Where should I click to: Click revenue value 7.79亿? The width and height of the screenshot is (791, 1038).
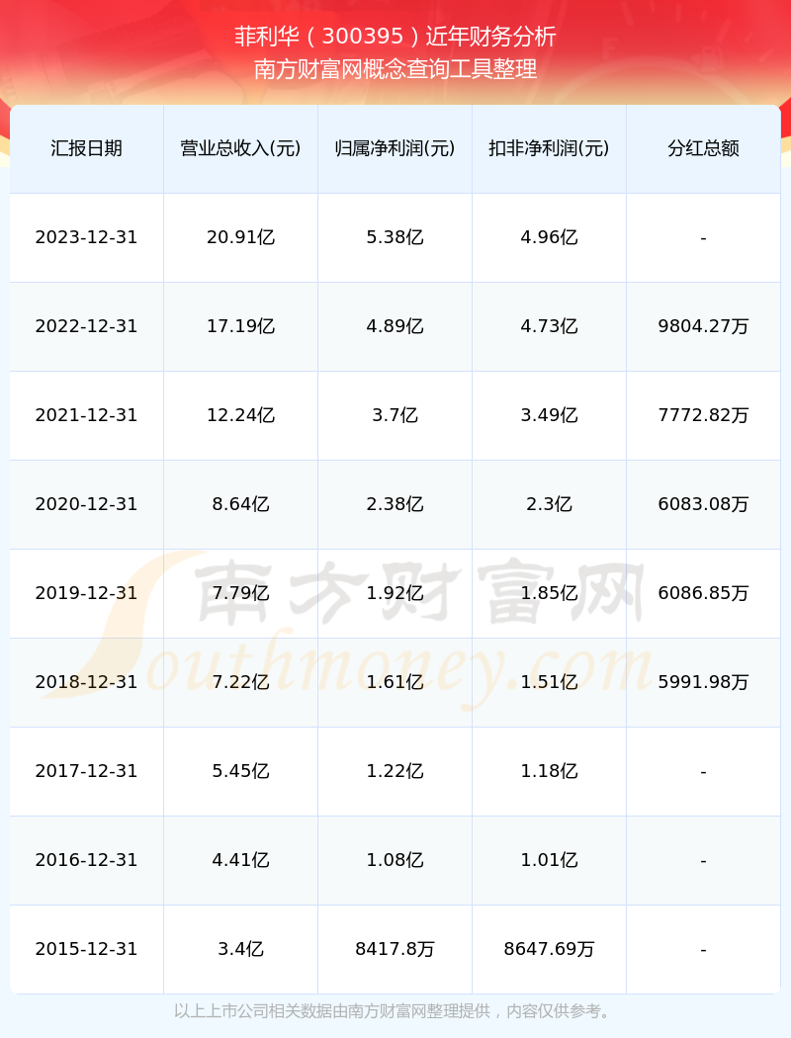241,593
